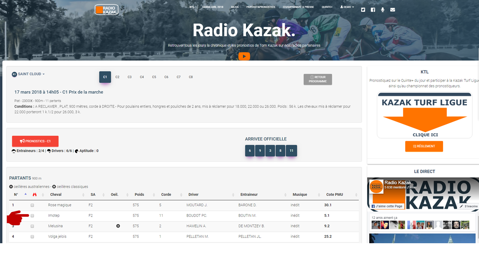
Task: Click the Radio Kazak logo
Action: pos(107,10)
